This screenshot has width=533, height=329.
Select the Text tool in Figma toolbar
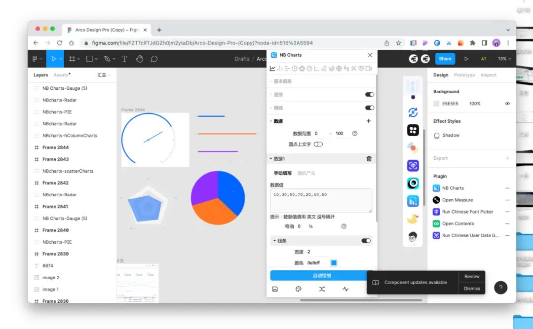click(x=124, y=59)
